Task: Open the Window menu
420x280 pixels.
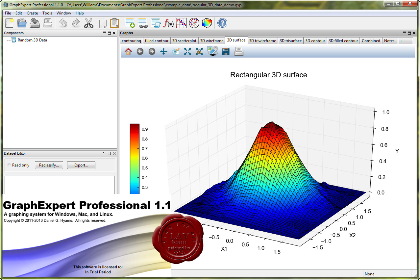Action: pos(64,13)
